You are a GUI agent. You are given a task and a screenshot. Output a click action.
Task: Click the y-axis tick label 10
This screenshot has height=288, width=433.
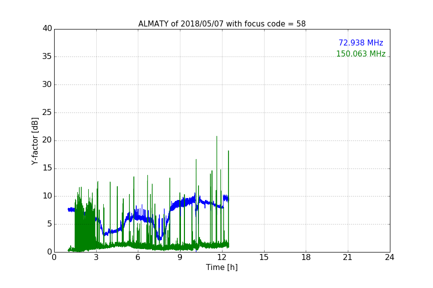tap(47, 196)
